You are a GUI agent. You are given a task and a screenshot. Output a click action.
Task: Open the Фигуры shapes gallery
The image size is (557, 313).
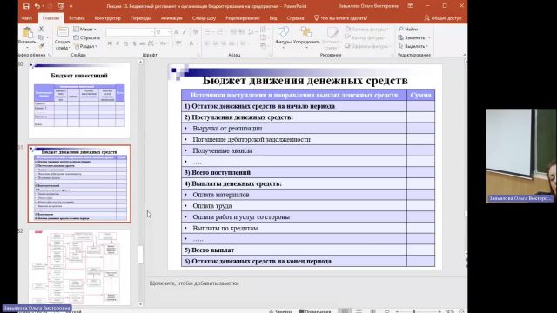pyautogui.click(x=283, y=37)
